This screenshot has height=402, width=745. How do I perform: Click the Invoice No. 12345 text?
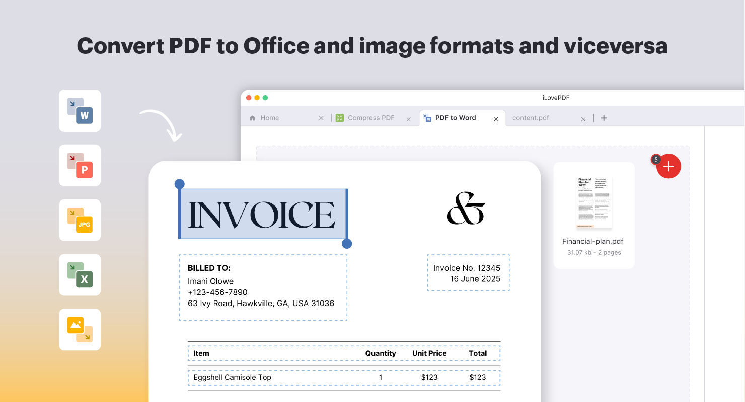pos(467,268)
